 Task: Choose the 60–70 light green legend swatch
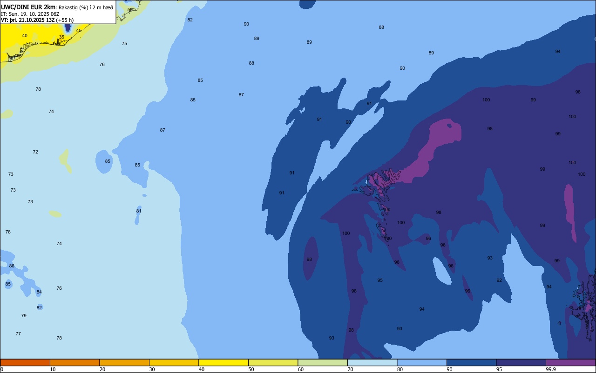pos(323,362)
